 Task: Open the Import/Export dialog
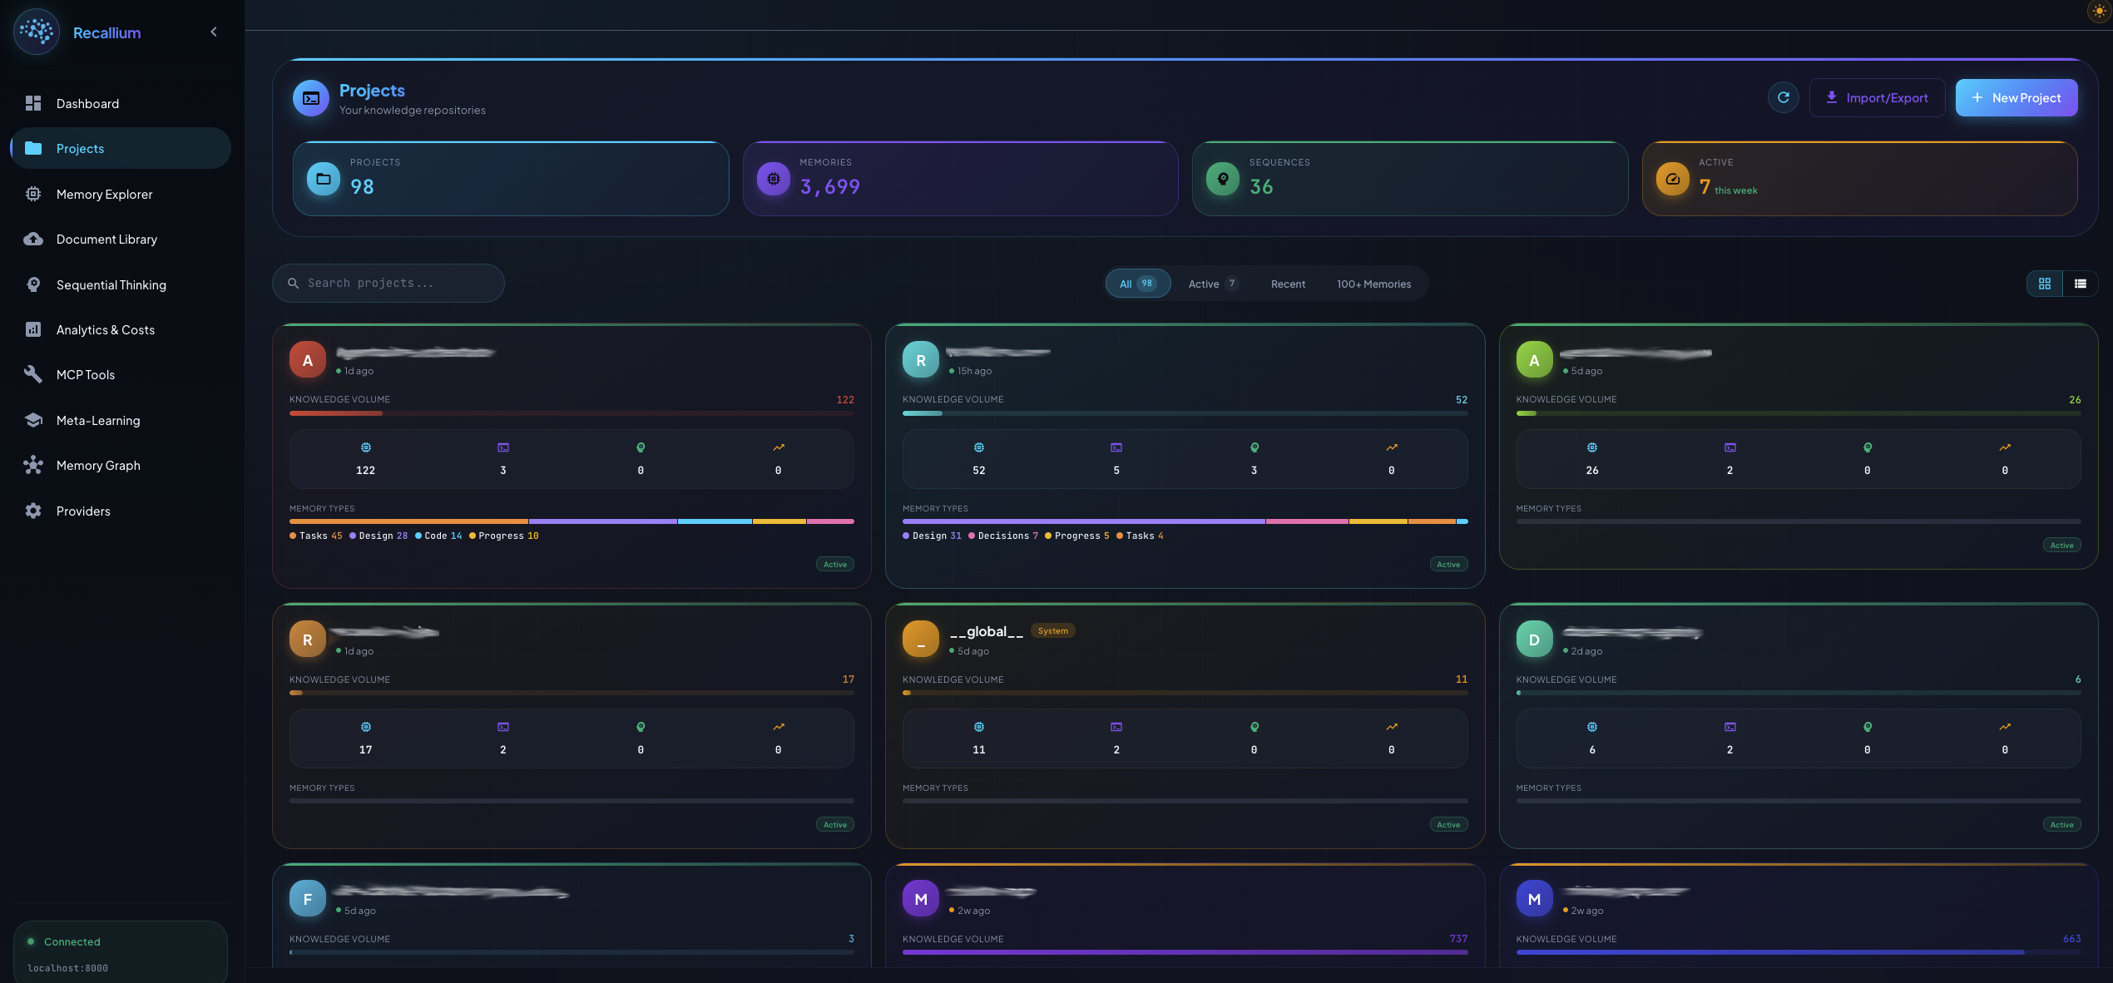tap(1878, 97)
